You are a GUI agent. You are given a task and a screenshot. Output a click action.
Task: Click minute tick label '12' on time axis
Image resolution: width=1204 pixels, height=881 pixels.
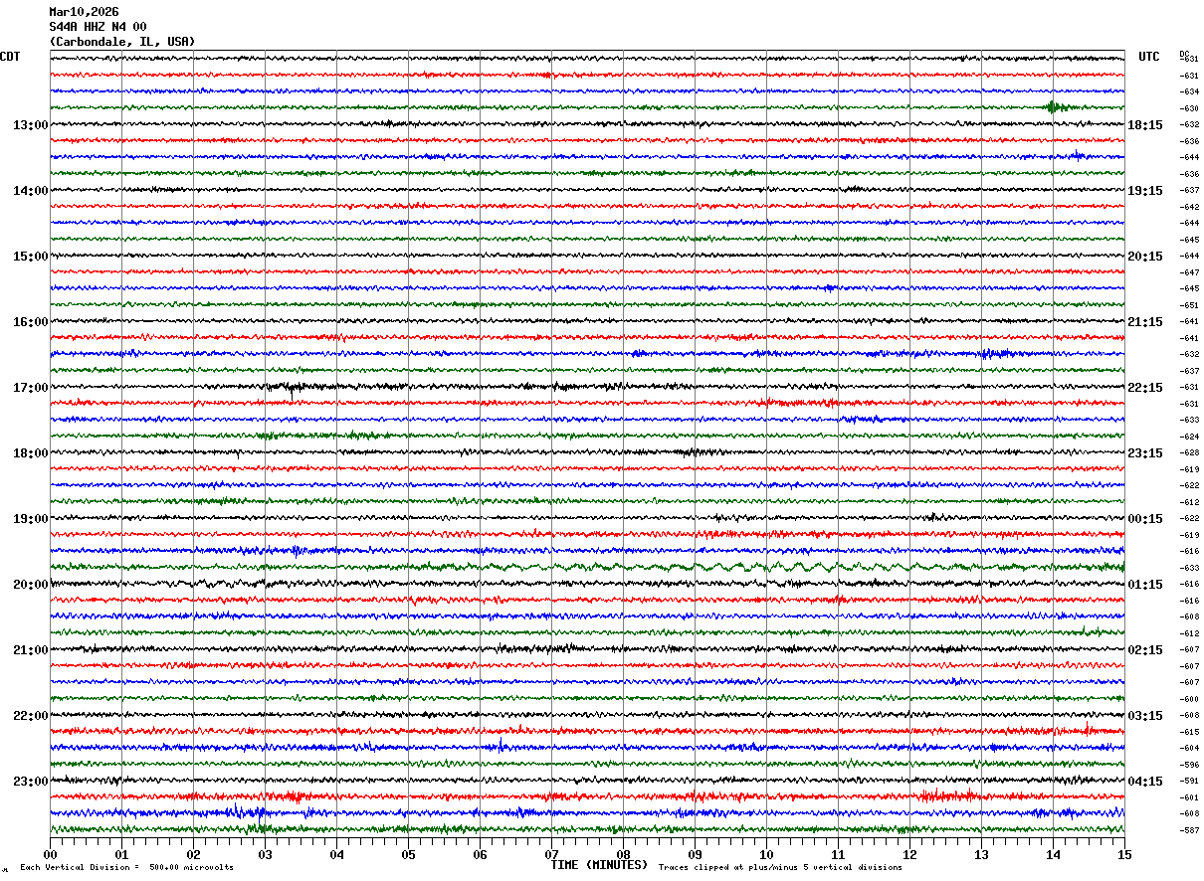pyautogui.click(x=909, y=854)
